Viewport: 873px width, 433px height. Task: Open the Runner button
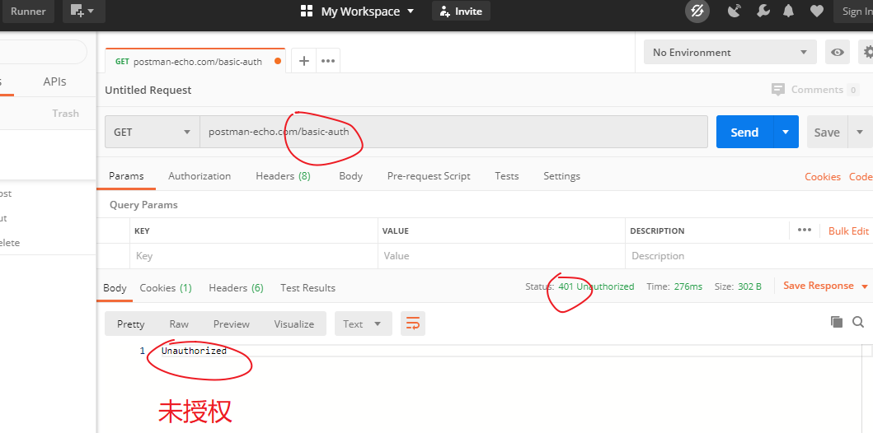pos(28,12)
